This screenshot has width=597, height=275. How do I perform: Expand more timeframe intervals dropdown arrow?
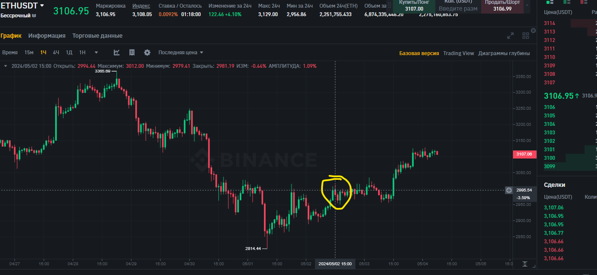[x=96, y=53]
